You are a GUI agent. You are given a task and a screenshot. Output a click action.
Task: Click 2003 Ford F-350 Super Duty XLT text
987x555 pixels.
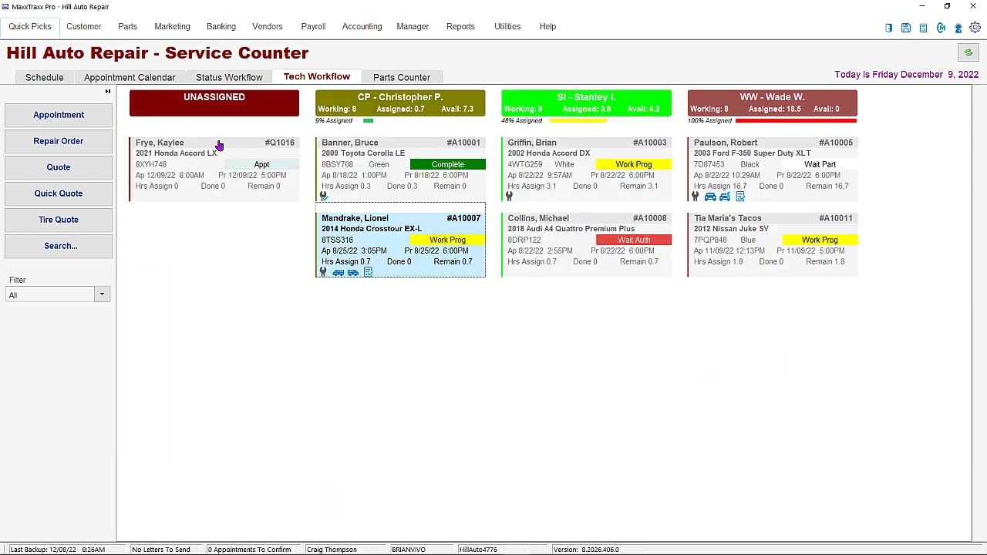coord(752,153)
